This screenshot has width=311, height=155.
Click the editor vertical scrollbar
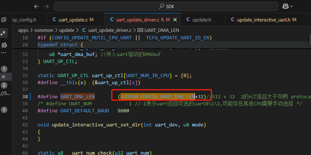pos(310,40)
